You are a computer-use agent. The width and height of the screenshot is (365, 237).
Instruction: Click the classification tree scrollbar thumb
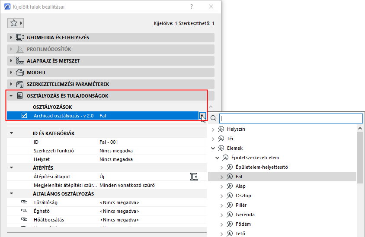(x=360, y=158)
